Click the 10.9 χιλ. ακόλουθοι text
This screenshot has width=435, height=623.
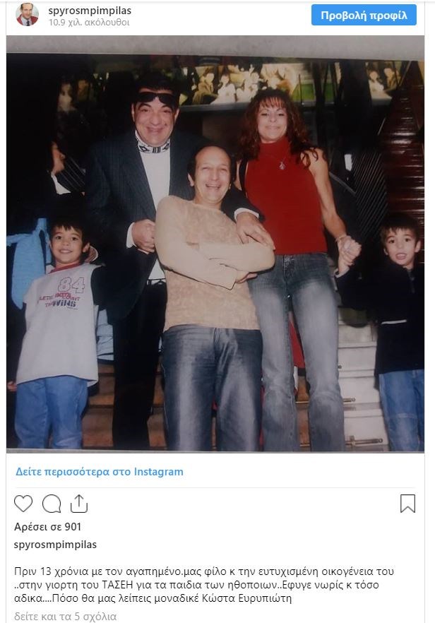(x=89, y=23)
